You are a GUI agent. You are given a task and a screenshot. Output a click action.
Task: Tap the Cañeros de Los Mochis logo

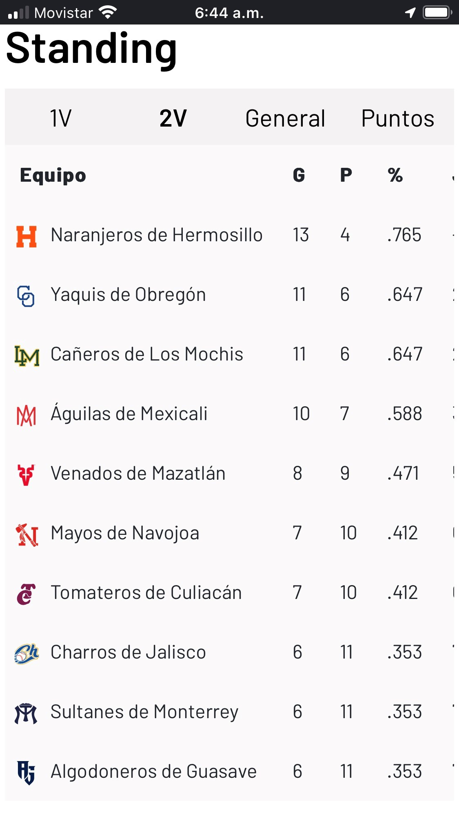[x=27, y=356]
